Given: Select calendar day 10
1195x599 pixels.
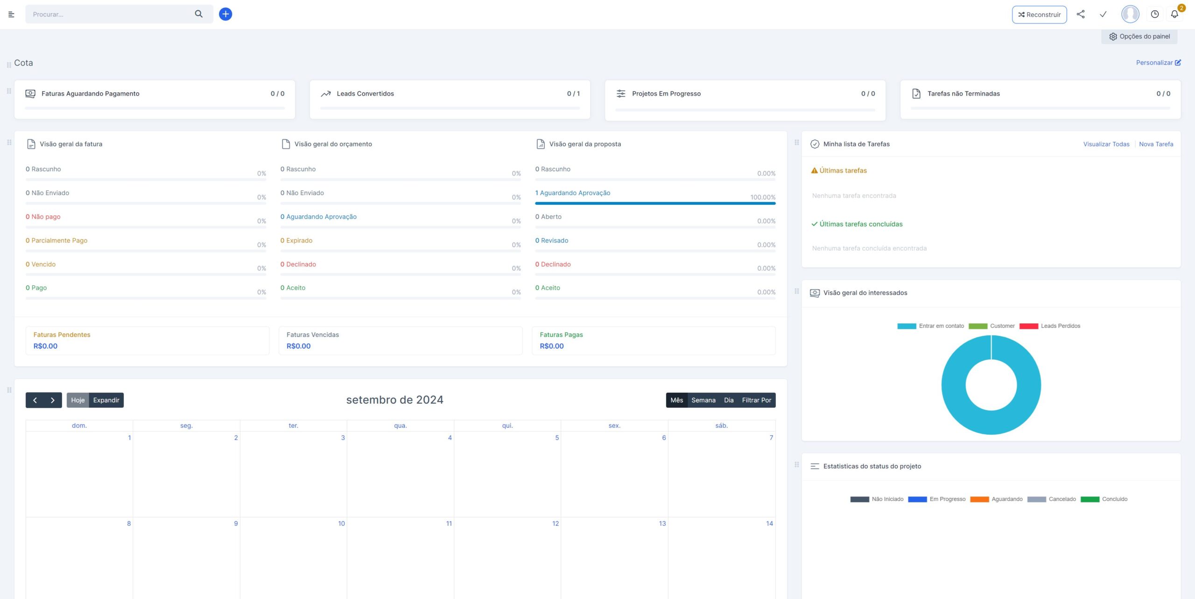Looking at the screenshot, I should [x=341, y=523].
